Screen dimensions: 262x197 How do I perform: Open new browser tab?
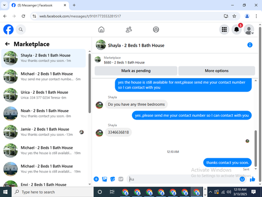tap(74, 5)
